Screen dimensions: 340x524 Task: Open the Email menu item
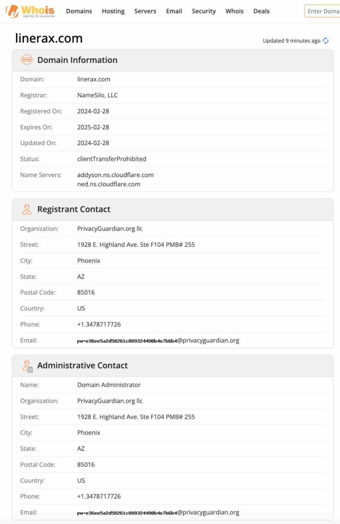pos(174,11)
